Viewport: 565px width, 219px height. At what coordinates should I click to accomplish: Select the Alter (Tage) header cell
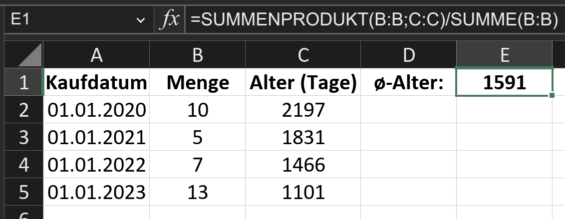(304, 83)
